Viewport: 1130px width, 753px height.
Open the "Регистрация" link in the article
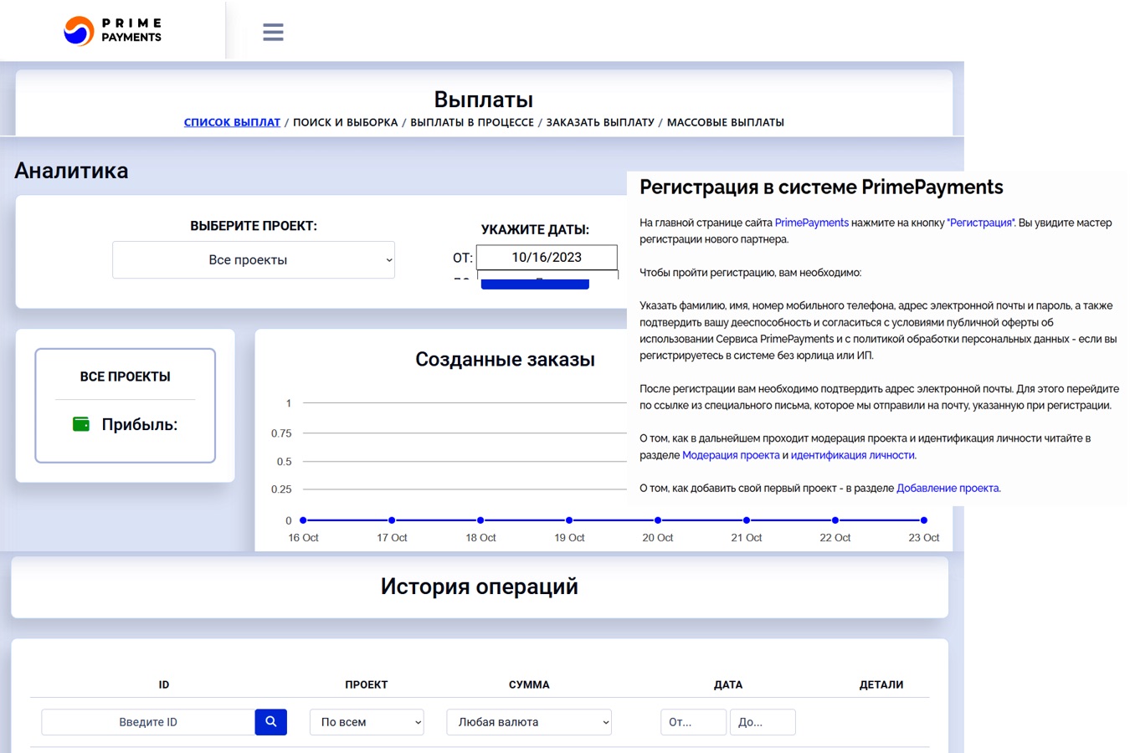coord(981,223)
